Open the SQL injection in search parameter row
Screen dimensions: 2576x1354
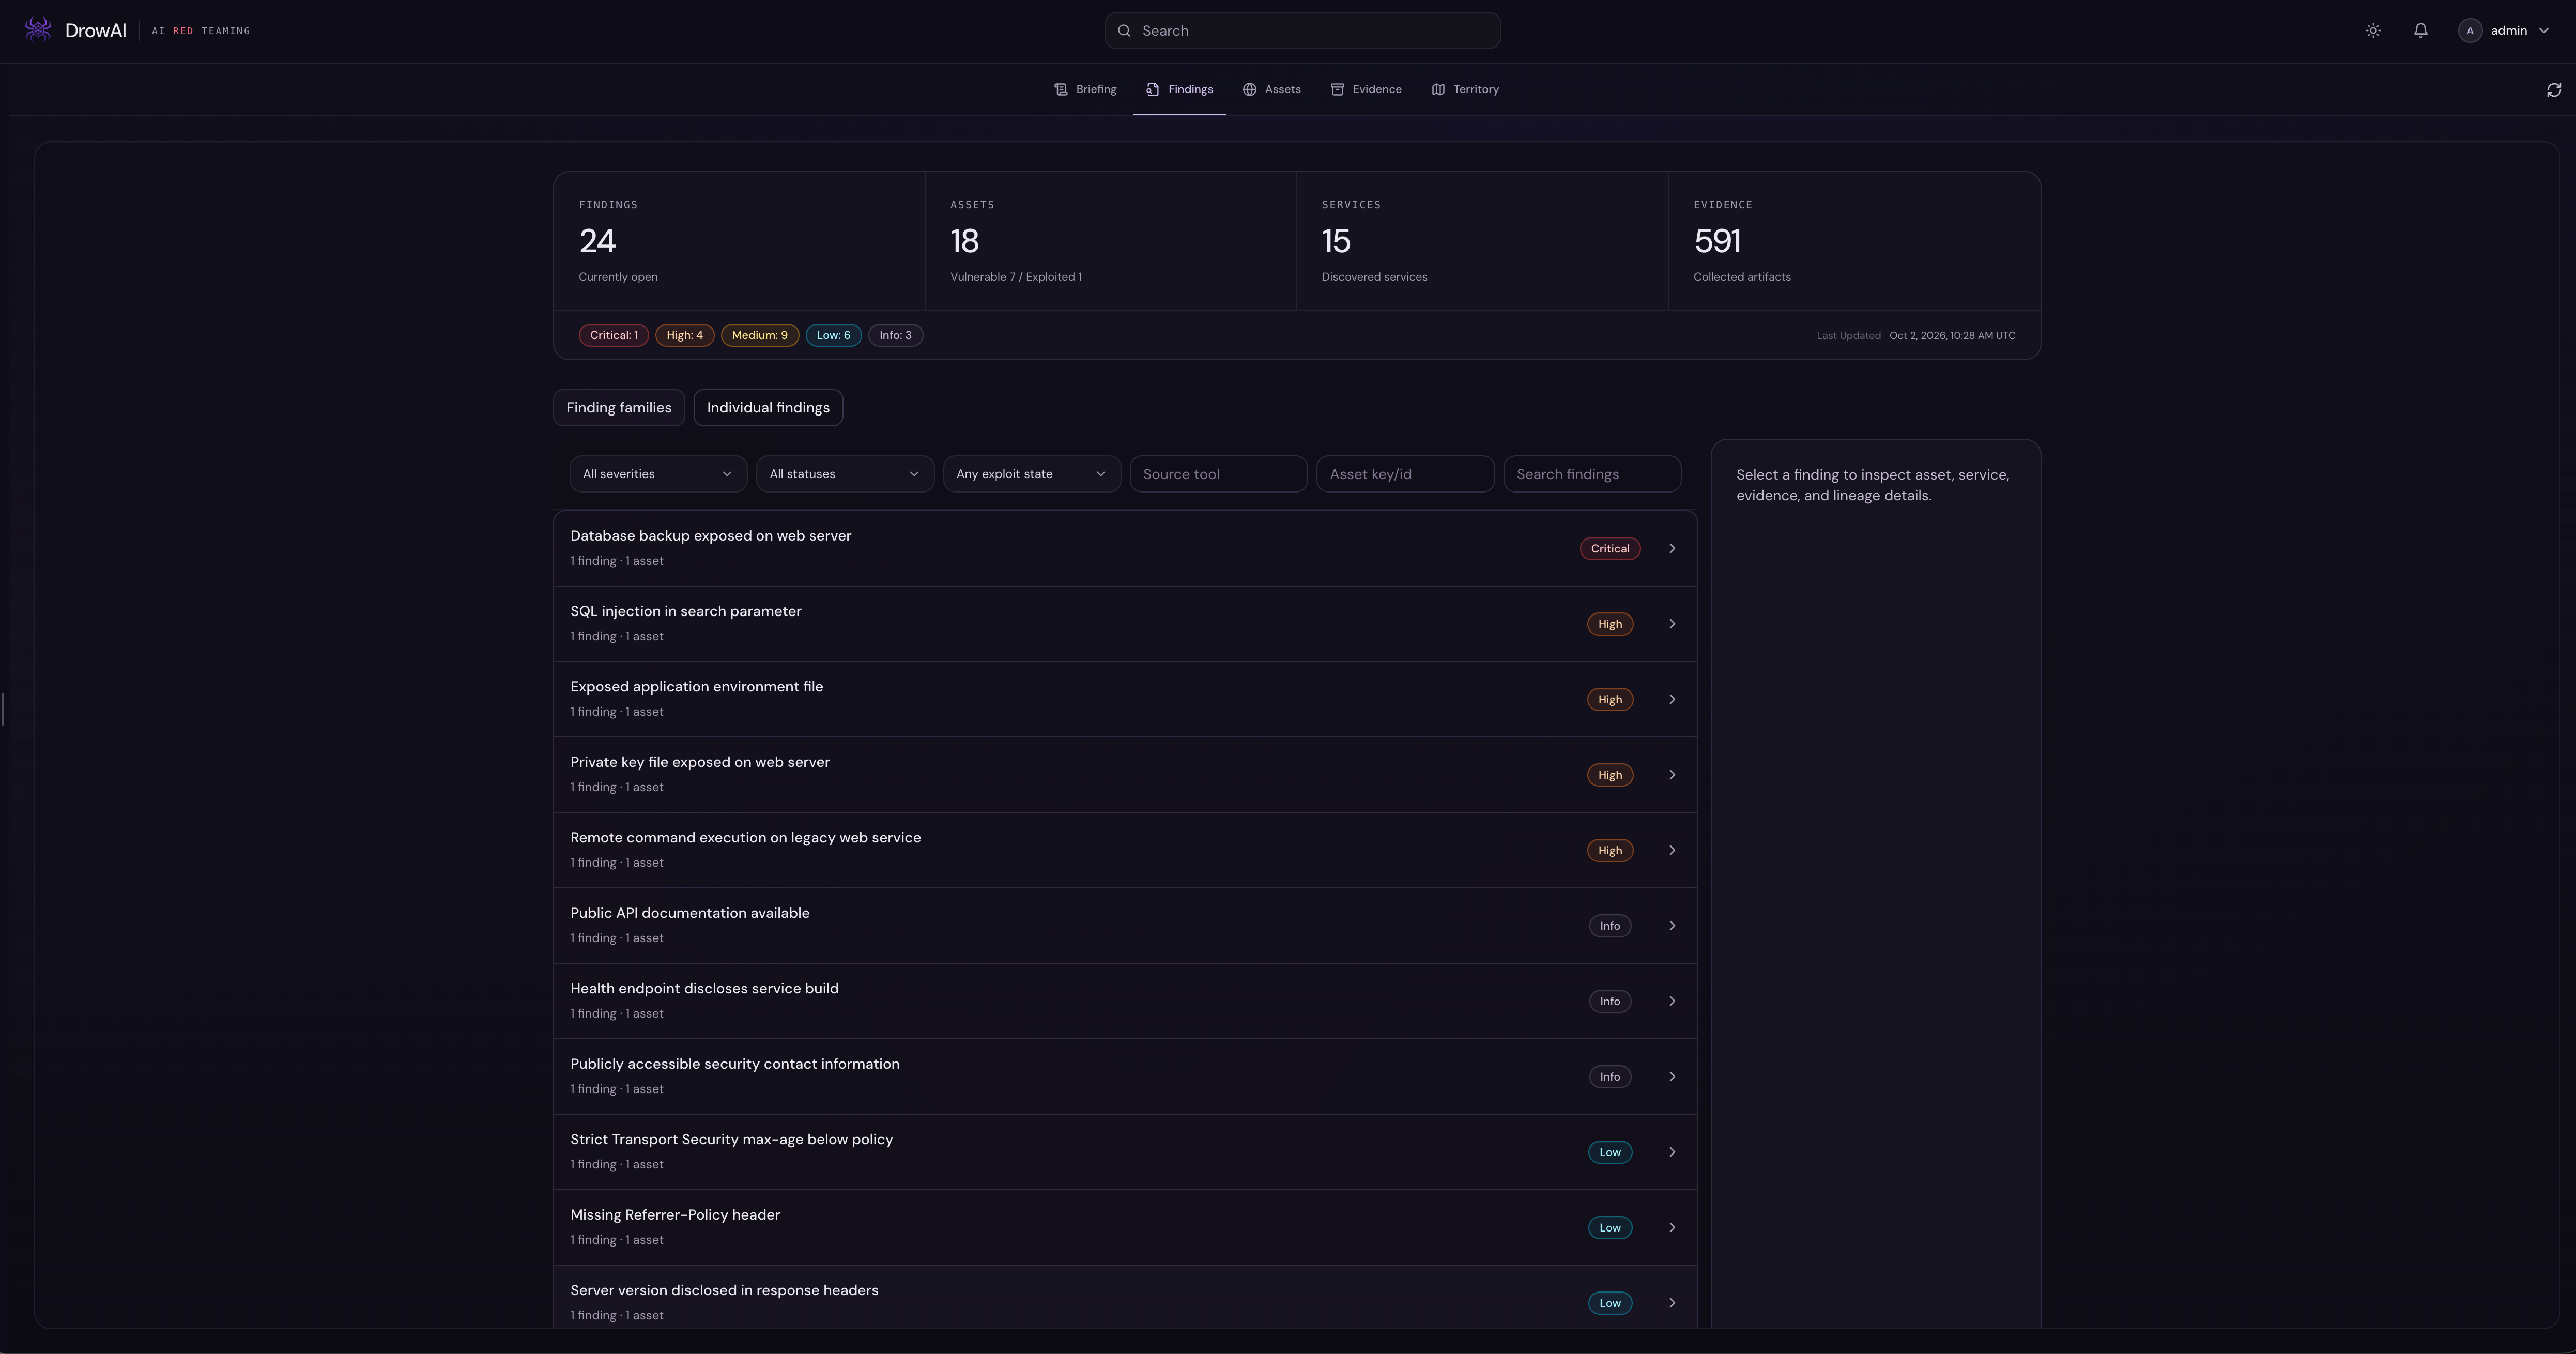tap(1125, 624)
